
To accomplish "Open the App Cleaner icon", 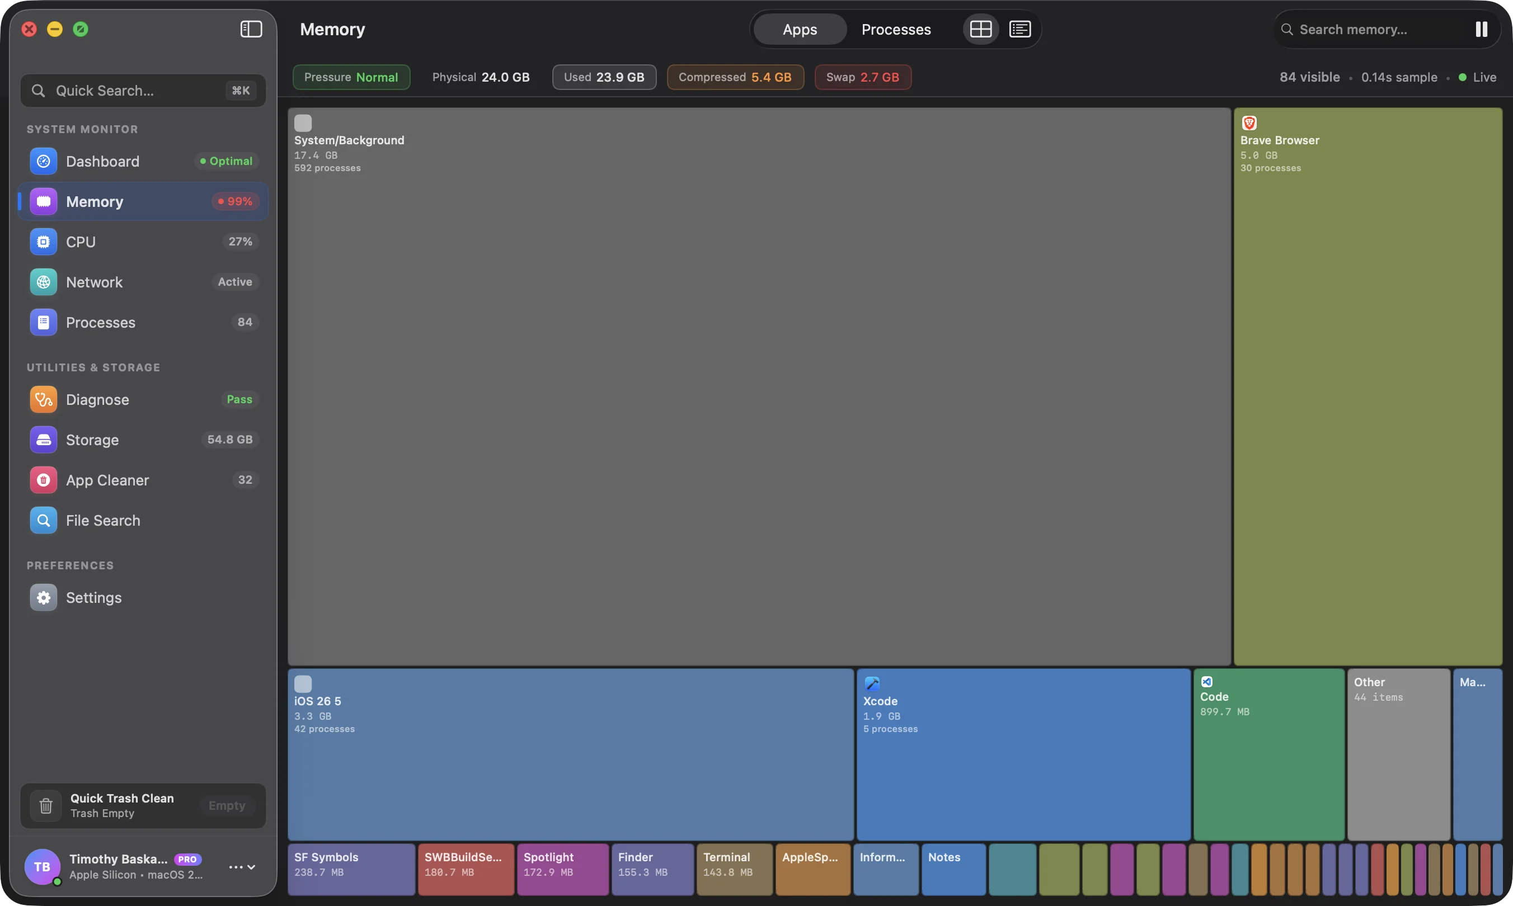I will [x=44, y=480].
